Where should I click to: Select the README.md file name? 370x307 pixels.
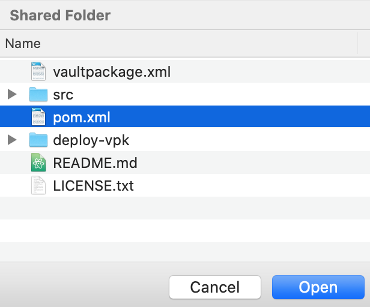[x=95, y=163]
